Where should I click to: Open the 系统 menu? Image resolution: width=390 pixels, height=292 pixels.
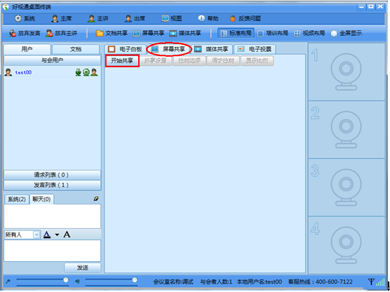coord(25,18)
